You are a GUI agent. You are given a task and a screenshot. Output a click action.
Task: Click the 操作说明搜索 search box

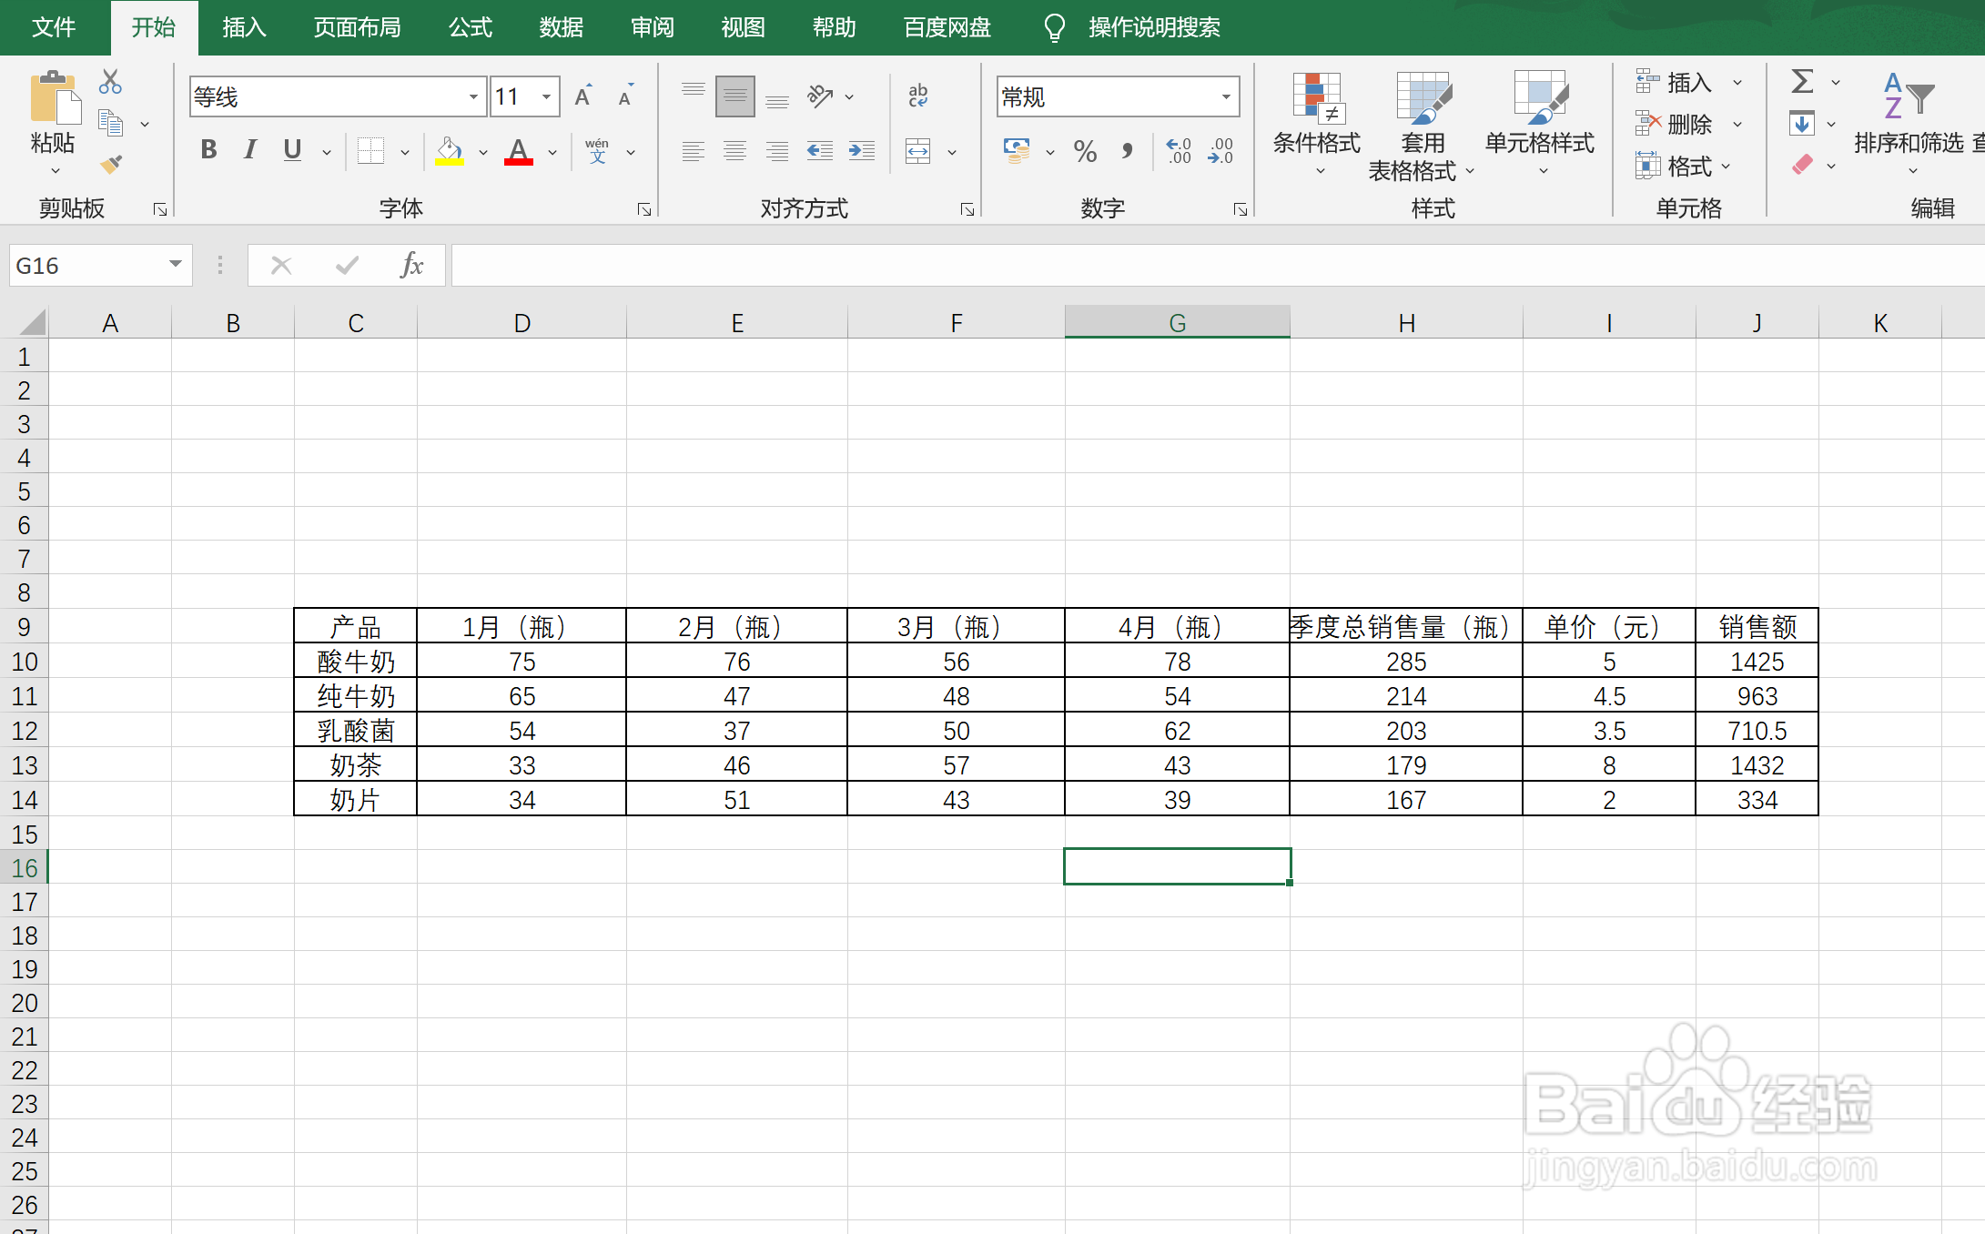(x=1154, y=27)
